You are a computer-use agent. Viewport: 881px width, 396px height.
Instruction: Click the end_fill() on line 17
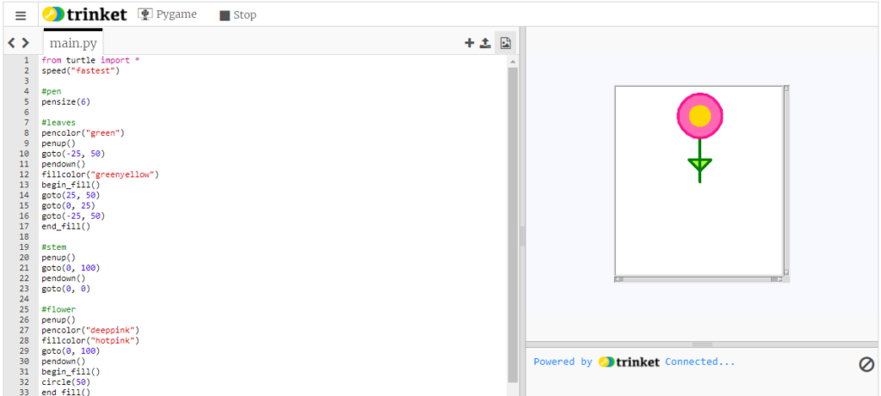pyautogui.click(x=65, y=227)
